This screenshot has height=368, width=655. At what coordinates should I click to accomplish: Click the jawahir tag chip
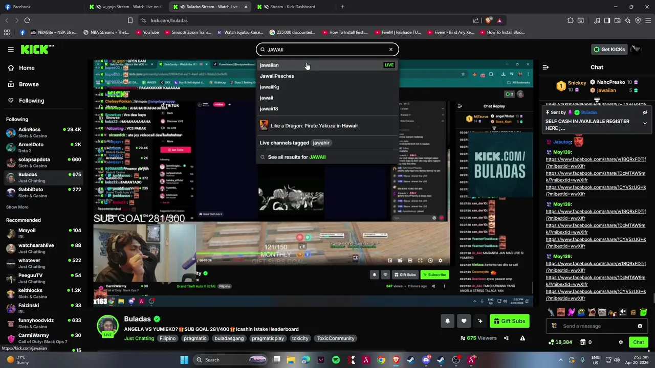click(321, 143)
